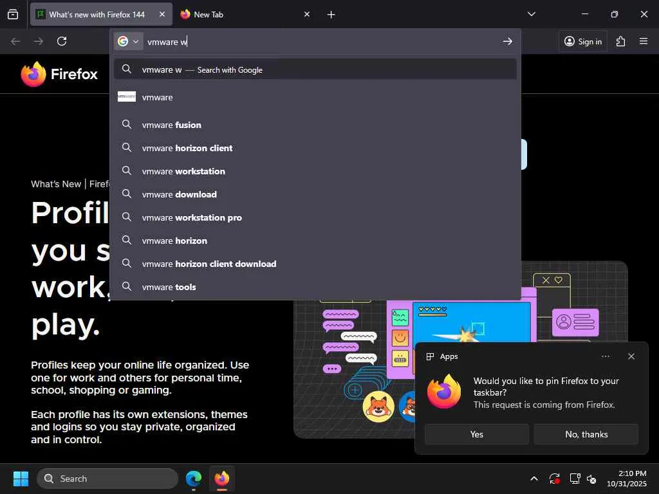Viewport: 659px width, 494px height.
Task: Go forward one page
Action: pos(39,41)
